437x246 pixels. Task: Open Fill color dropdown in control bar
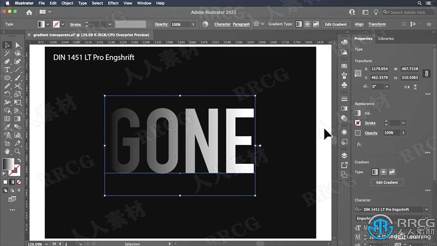click(x=48, y=24)
